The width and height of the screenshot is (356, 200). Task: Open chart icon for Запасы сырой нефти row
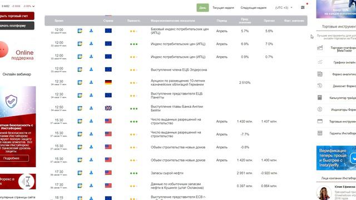coord(80,173)
